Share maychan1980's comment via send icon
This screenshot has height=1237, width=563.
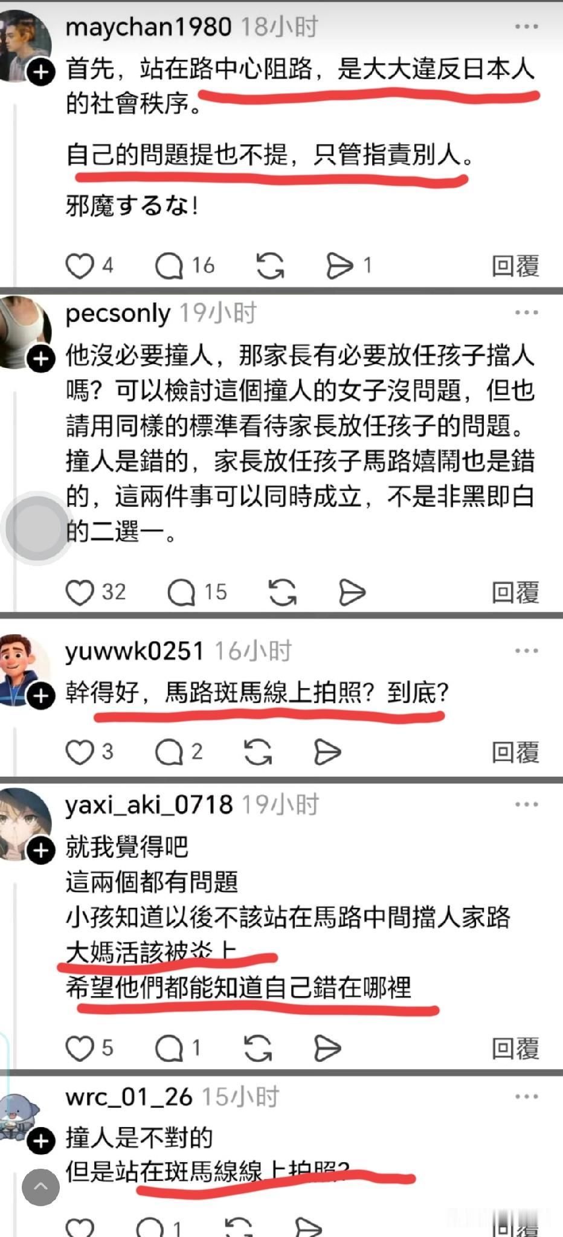pyautogui.click(x=339, y=266)
